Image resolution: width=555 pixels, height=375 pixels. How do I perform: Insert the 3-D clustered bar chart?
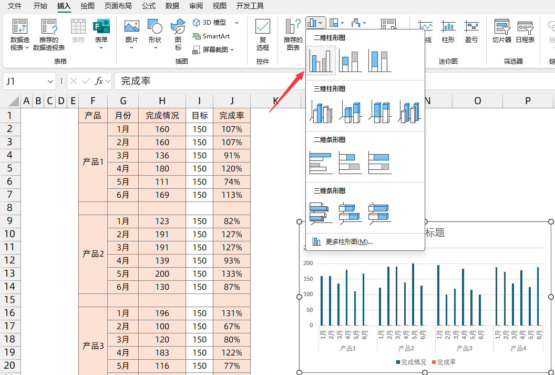(x=321, y=213)
